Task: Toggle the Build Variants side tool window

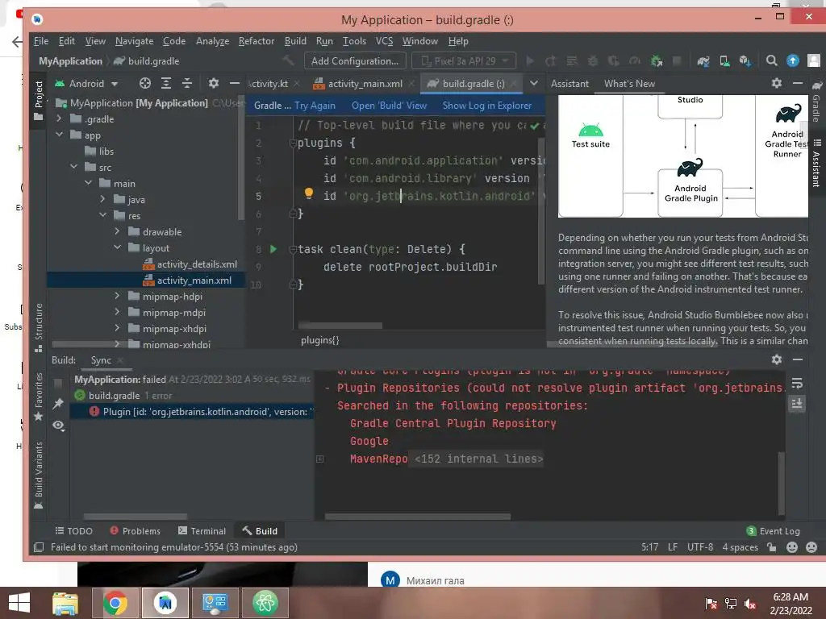Action: coord(39,476)
